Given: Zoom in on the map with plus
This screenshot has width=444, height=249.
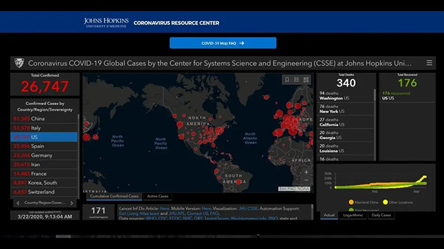Looking at the screenshot, I should click(306, 172).
